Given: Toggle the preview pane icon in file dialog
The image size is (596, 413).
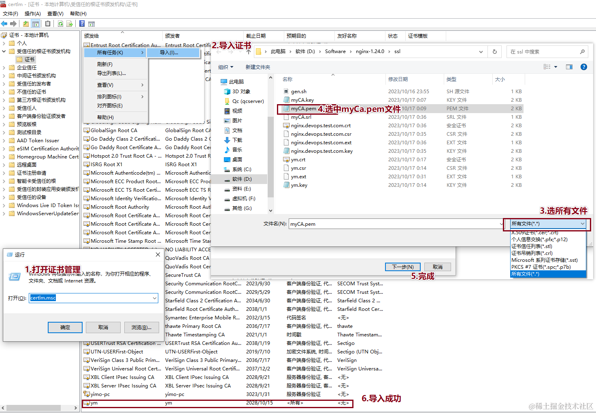Looking at the screenshot, I should (569, 67).
